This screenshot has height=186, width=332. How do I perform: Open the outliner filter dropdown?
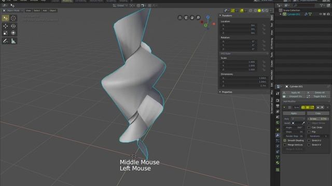323,6
